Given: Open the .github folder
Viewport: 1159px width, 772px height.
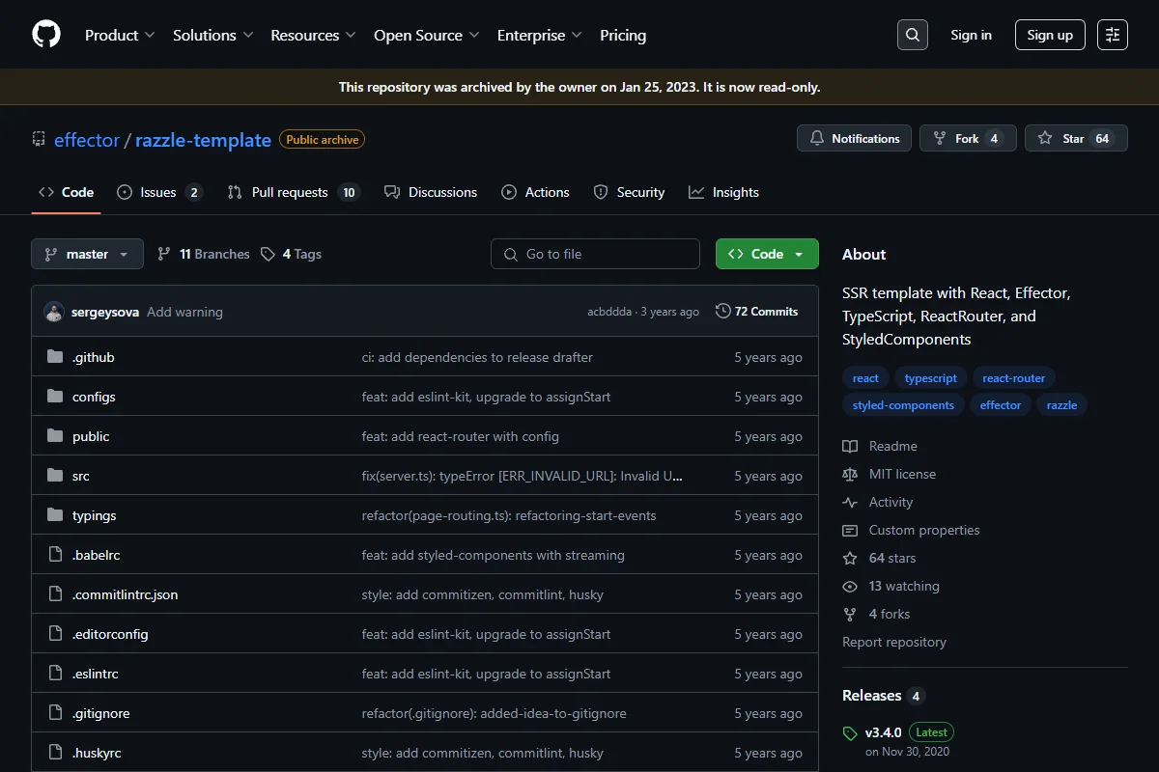Looking at the screenshot, I should point(94,357).
